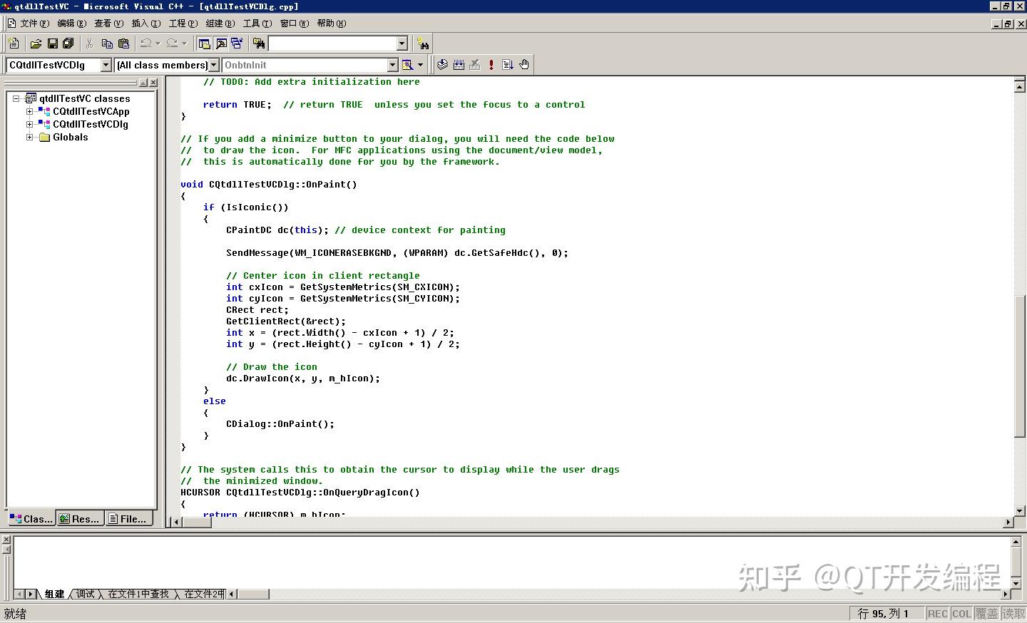
Task: Switch to the 调试 output tab
Action: point(85,594)
